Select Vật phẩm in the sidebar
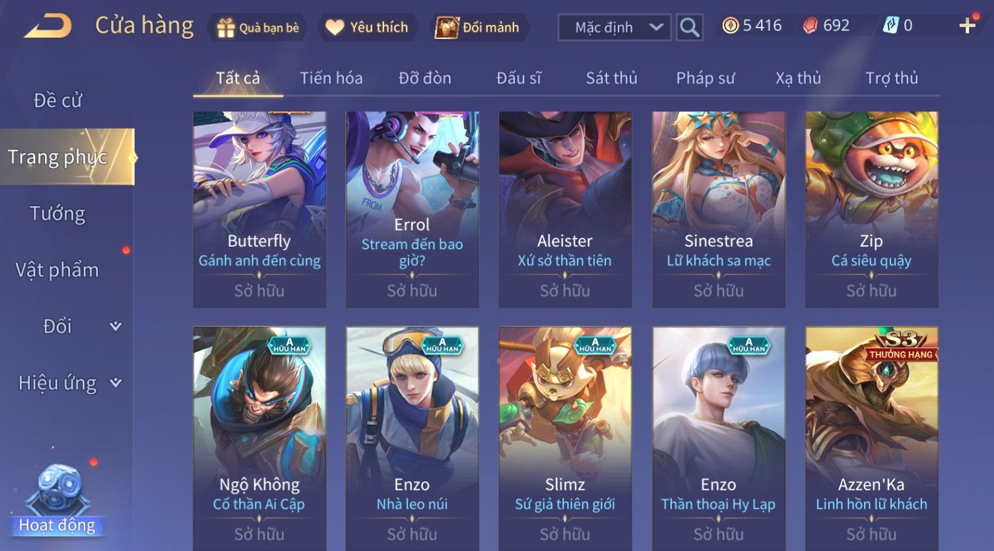This screenshot has height=551, width=994. [x=57, y=270]
